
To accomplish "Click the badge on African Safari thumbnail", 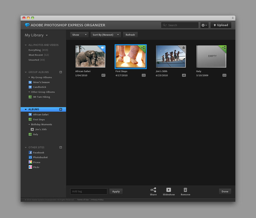I will pos(102,48).
